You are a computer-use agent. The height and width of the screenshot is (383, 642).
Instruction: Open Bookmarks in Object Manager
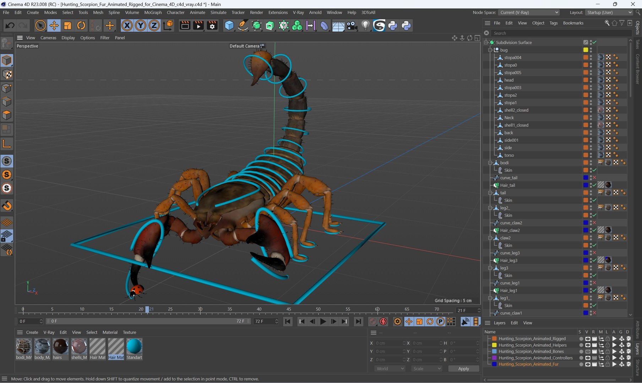coord(573,23)
